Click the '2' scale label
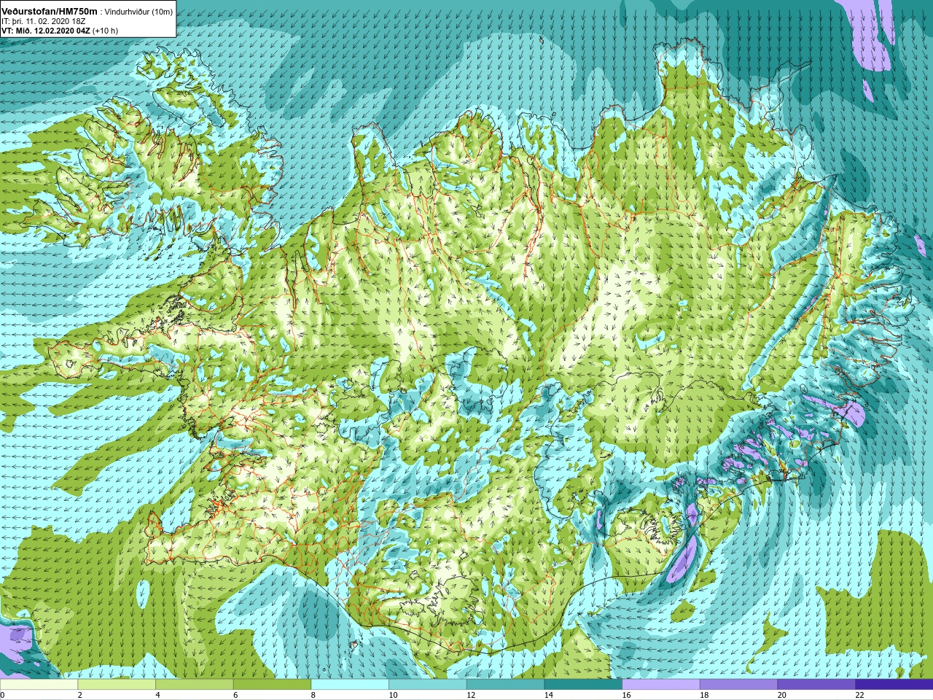Viewport: 933px width, 700px height. [x=80, y=695]
